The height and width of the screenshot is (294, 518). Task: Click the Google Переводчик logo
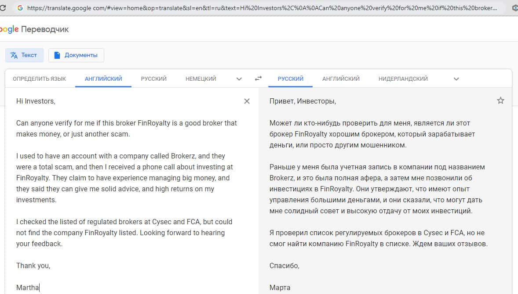(34, 29)
